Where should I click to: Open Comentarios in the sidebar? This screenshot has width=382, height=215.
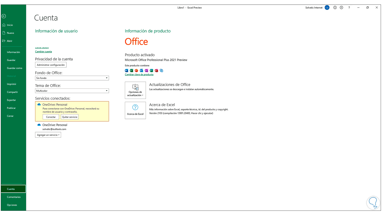[13, 197]
